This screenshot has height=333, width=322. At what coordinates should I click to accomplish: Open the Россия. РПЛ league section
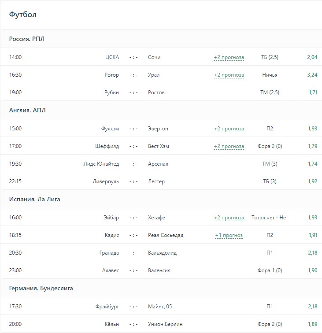tap(27, 39)
